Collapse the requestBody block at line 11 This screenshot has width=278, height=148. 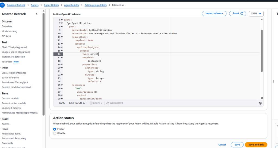[x=62, y=37]
